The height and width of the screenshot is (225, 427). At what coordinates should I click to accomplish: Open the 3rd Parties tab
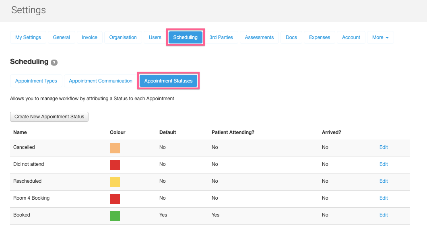pyautogui.click(x=221, y=37)
